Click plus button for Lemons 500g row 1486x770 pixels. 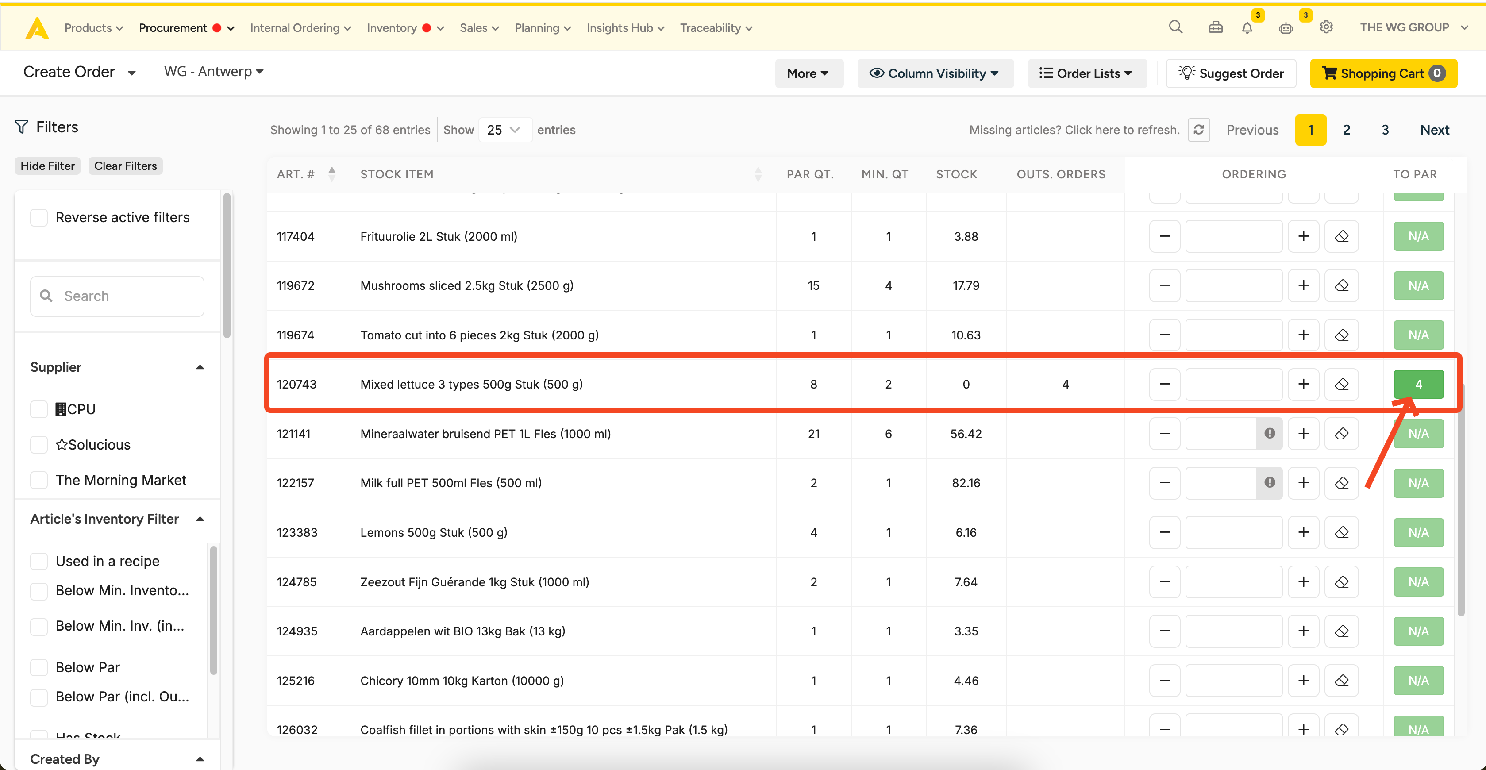(x=1303, y=532)
